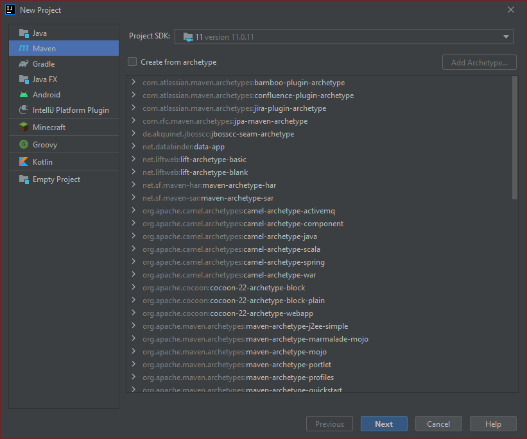Open the Project SDK dropdown arrow
This screenshot has height=439, width=527.
pyautogui.click(x=506, y=37)
